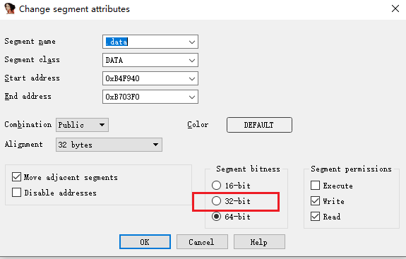The image size is (406, 259).
Task: Toggle the Read permission checkbox
Action: (315, 217)
